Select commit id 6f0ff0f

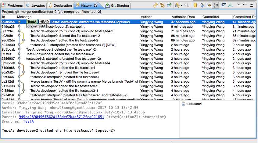(6, 54)
